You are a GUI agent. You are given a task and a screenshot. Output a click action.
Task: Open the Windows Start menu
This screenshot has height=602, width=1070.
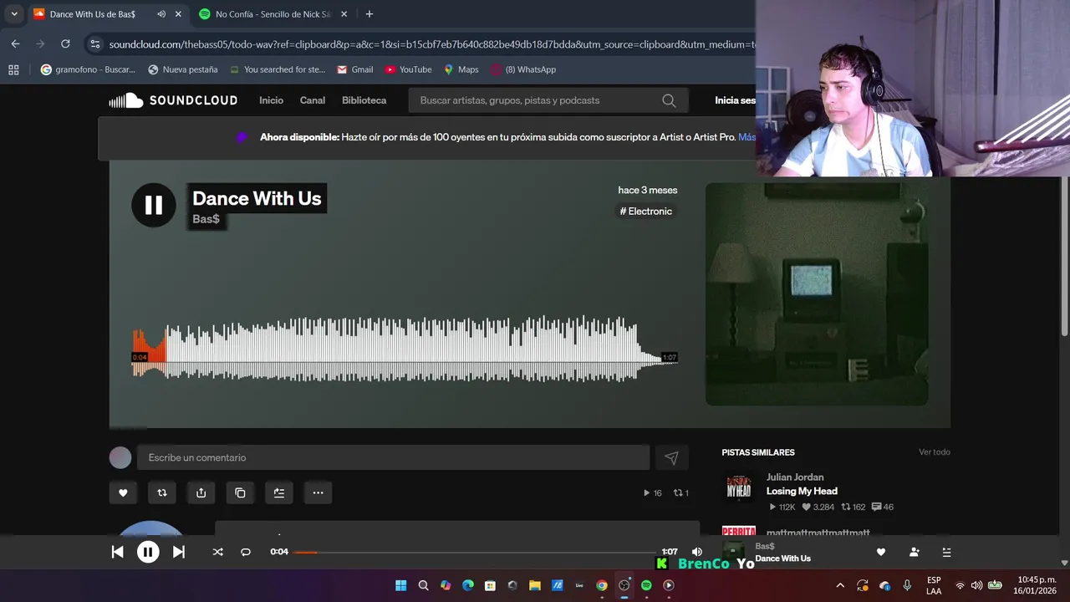pos(400,585)
